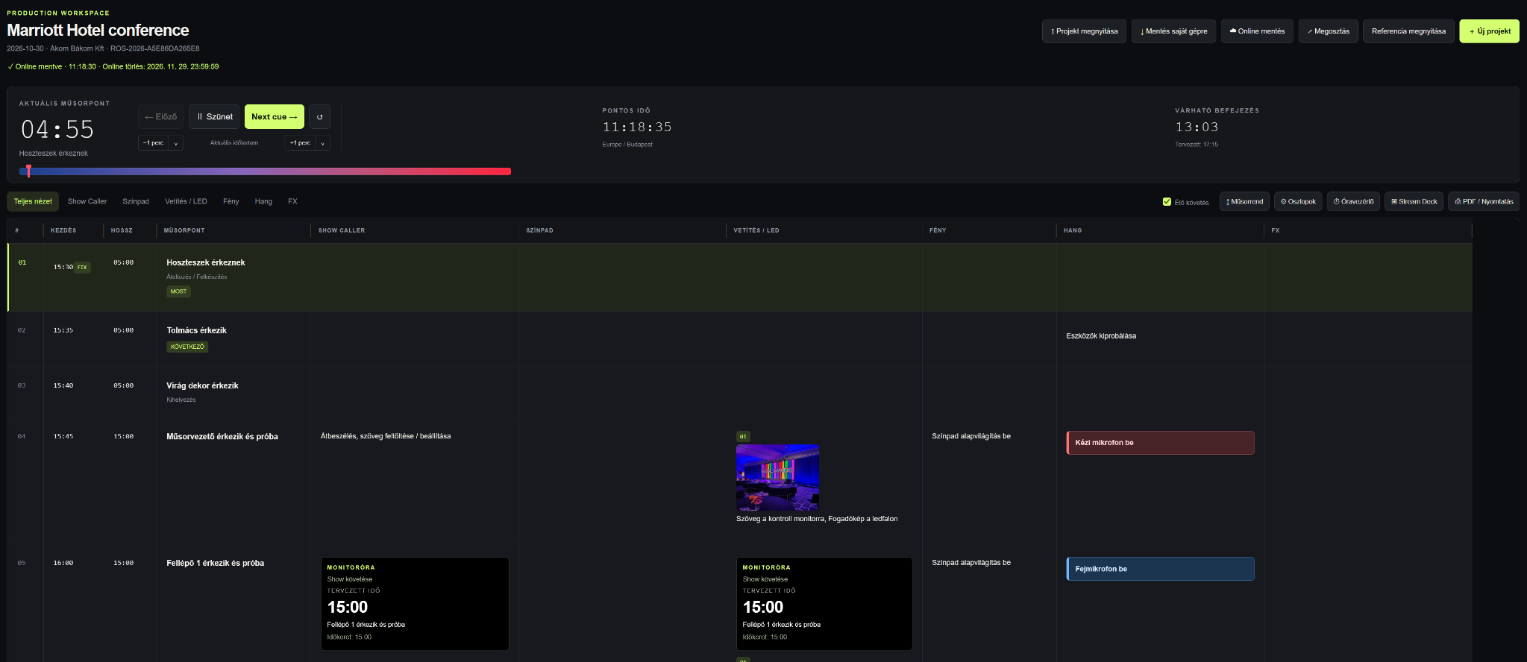The height and width of the screenshot is (662, 1527).
Task: Open Oszlopok column settings
Action: [1298, 201]
